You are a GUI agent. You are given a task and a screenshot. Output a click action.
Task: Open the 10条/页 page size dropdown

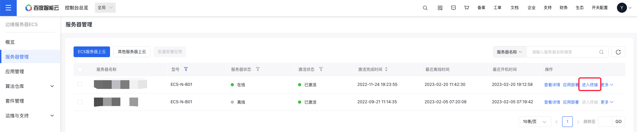coord(535,122)
